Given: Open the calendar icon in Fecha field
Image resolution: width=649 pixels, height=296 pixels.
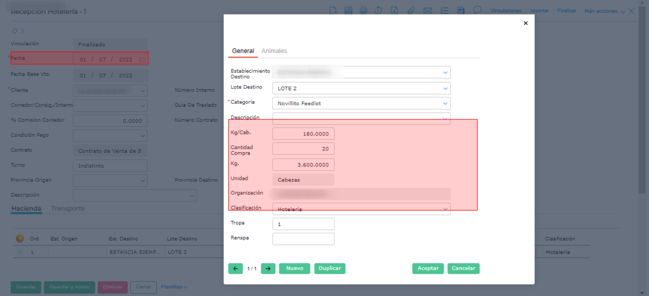Looking at the screenshot, I should click(x=142, y=60).
